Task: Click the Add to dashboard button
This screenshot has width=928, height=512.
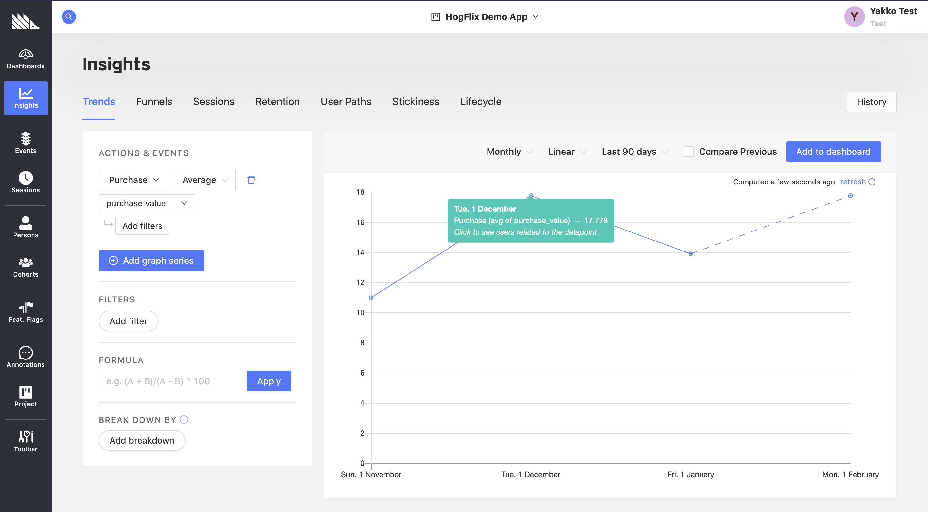Action: tap(833, 151)
